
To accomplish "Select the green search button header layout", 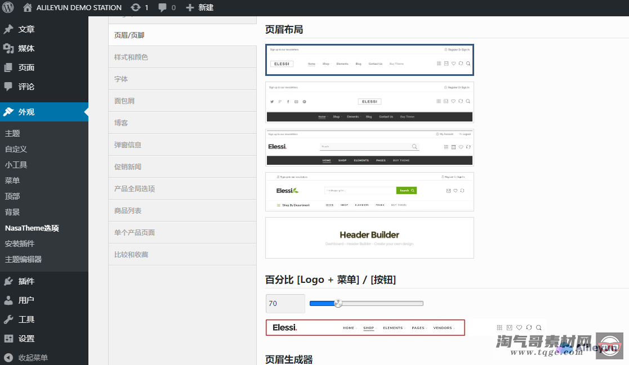I will 369,192.
